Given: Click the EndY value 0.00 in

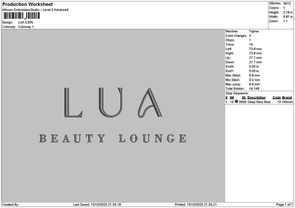Looking at the screenshot, I should 254,71.
